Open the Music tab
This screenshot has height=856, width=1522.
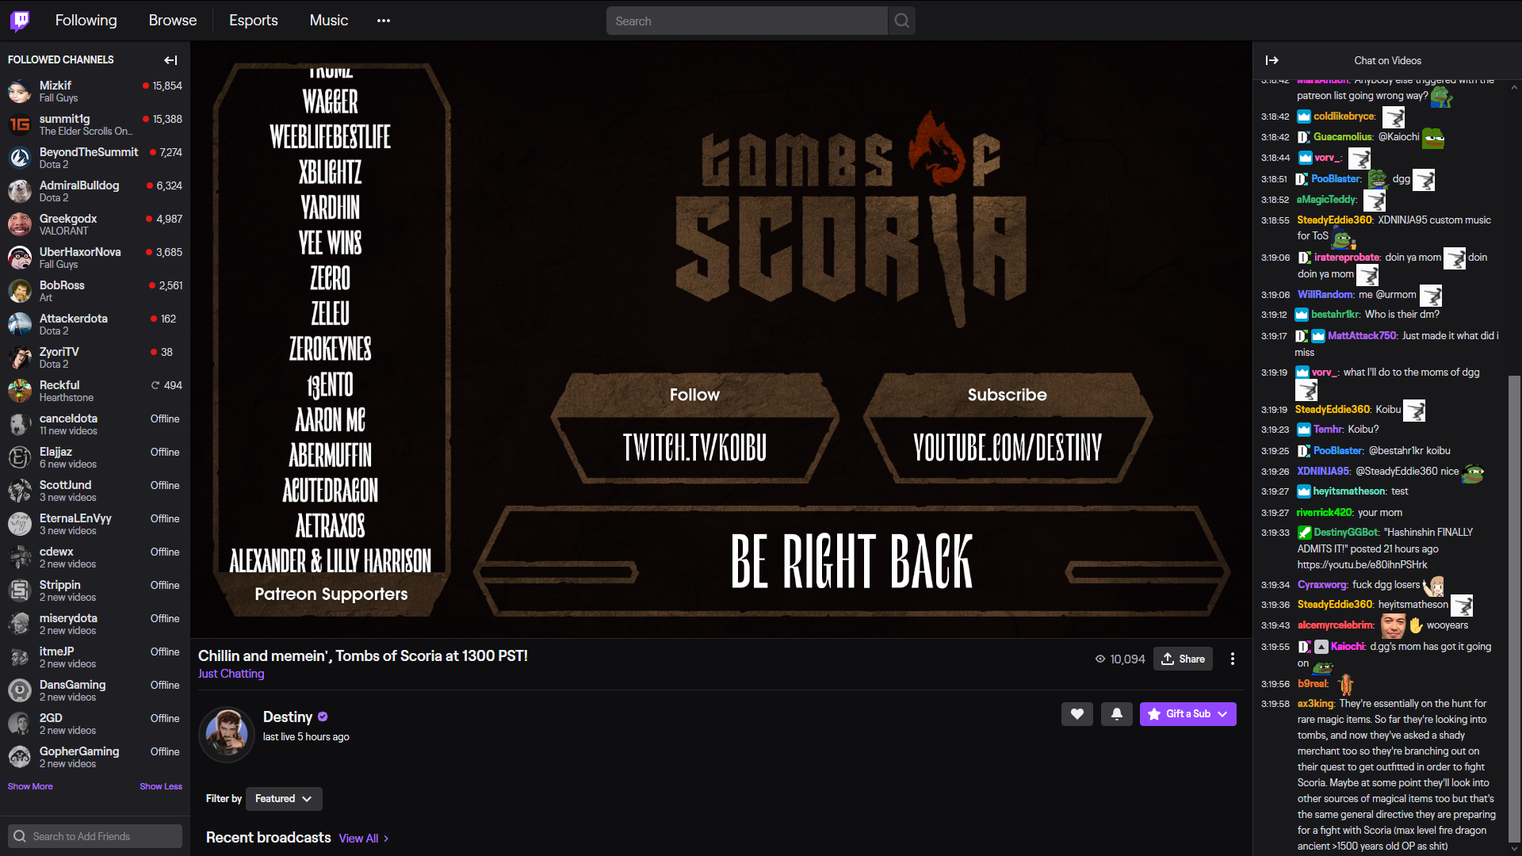[329, 21]
